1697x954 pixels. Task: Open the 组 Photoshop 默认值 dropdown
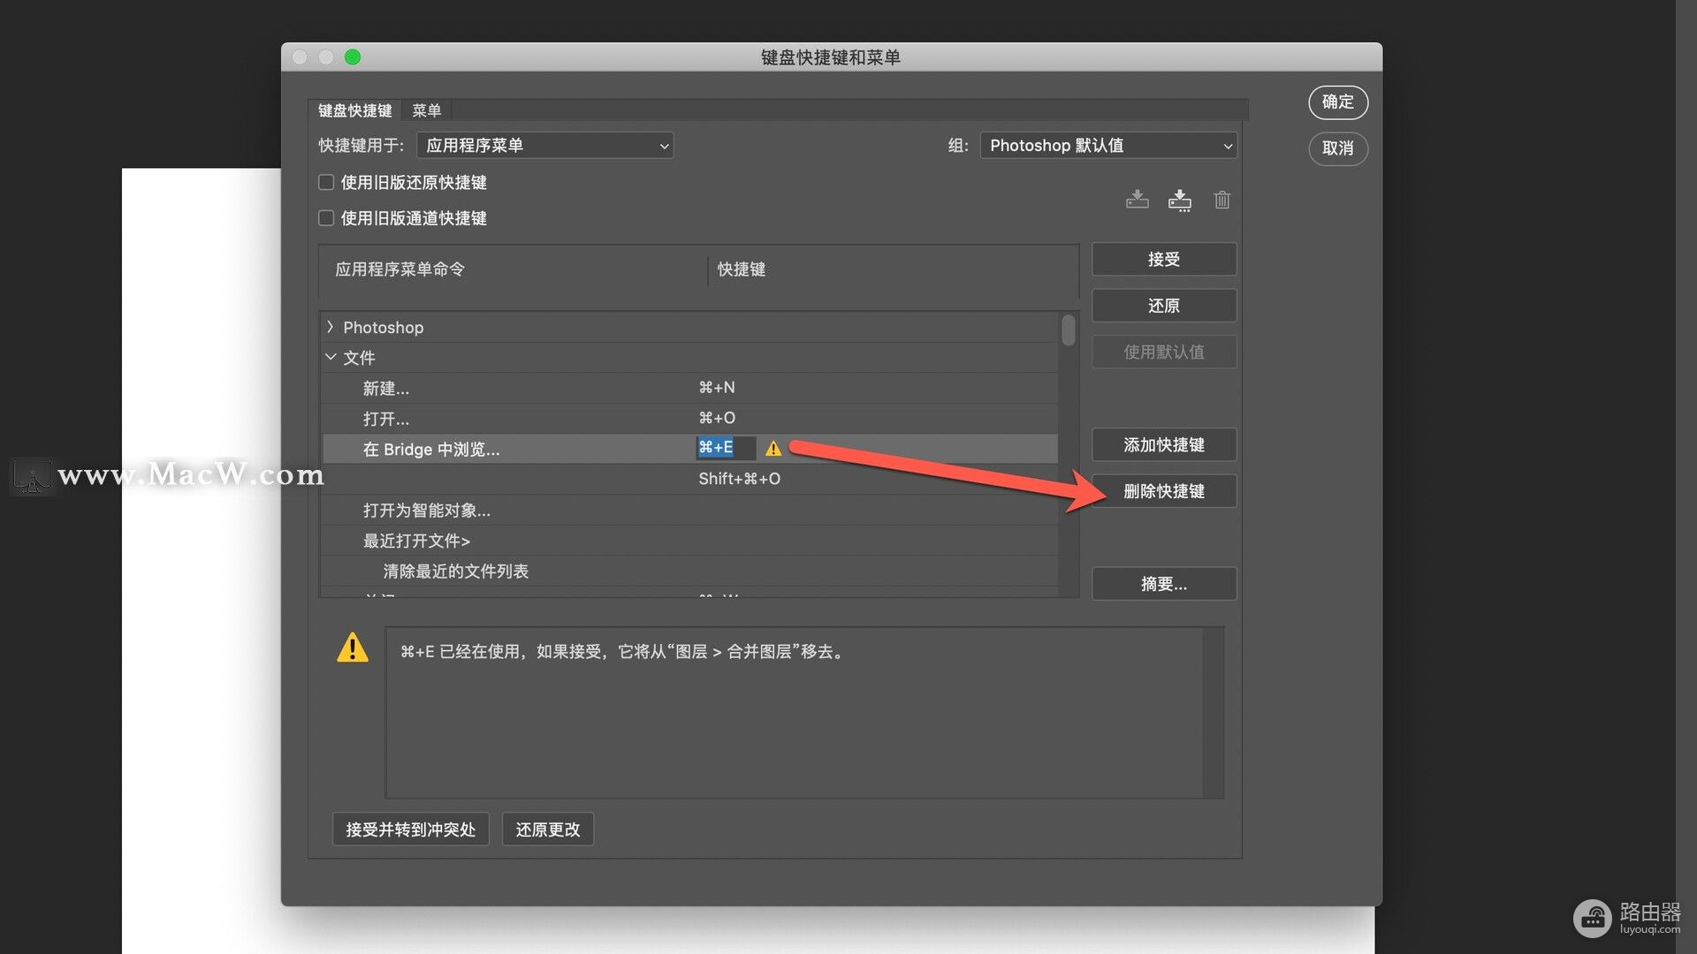click(1108, 146)
